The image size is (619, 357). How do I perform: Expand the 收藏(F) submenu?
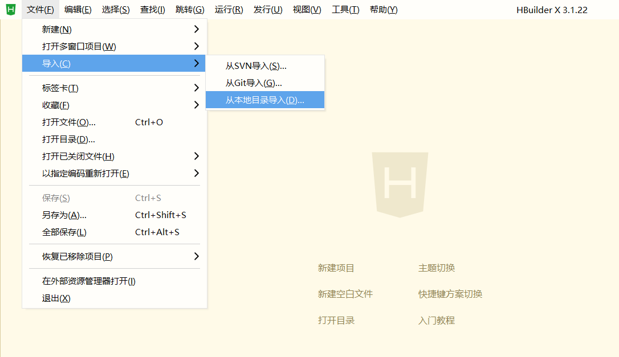114,105
